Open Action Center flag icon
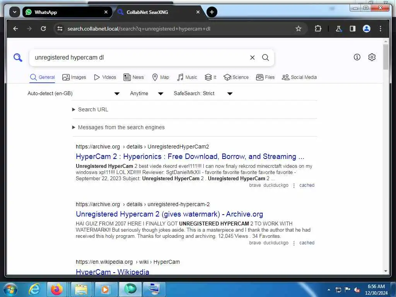 coord(348,289)
